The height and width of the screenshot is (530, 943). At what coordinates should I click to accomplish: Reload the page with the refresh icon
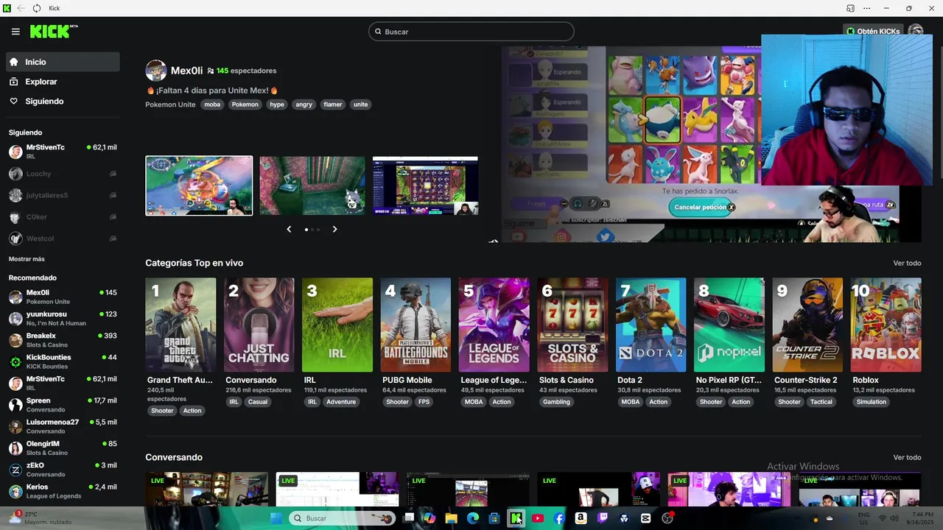(36, 8)
